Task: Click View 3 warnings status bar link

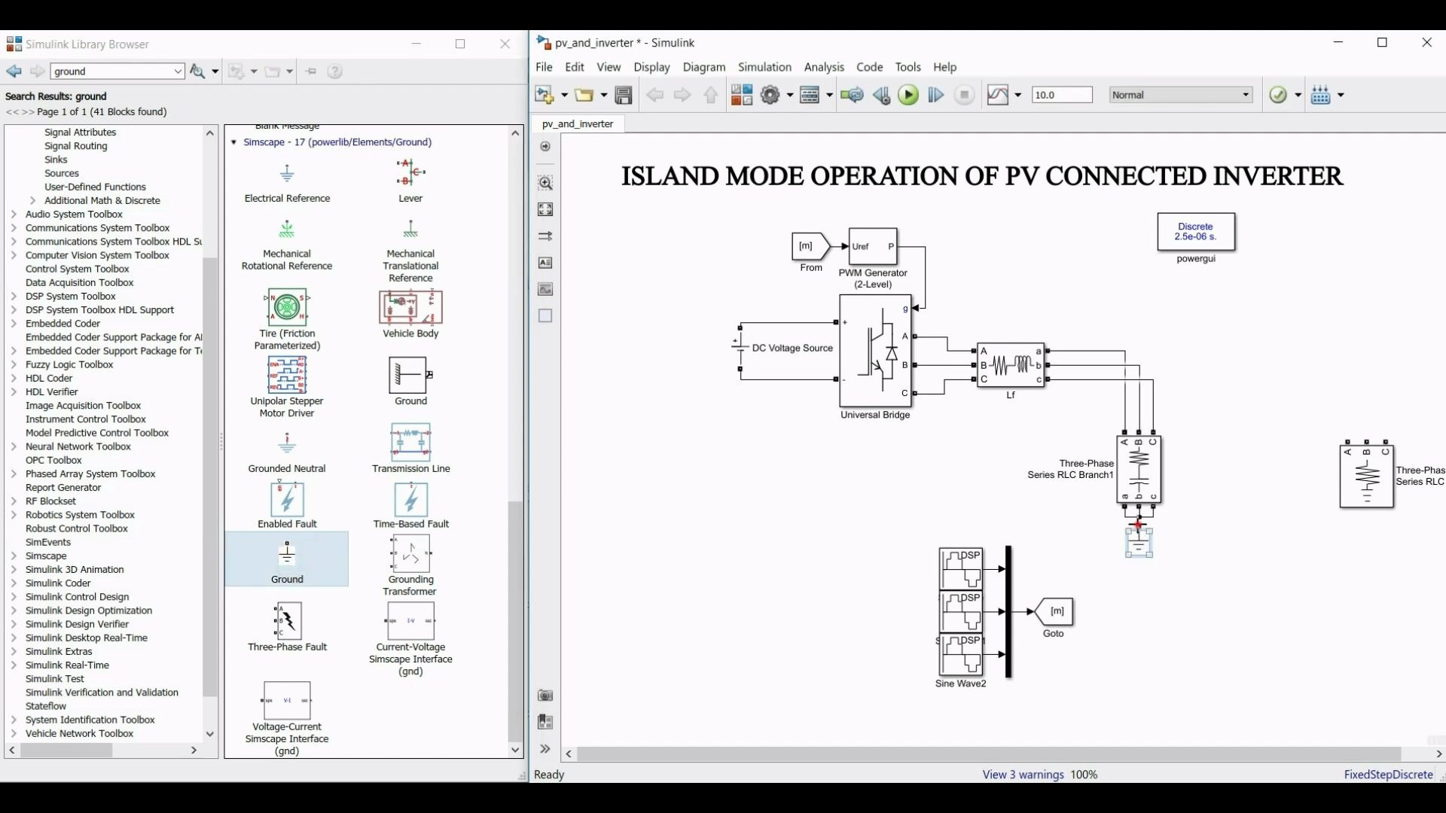Action: coord(1022,773)
